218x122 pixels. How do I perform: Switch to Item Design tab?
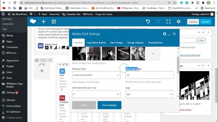coord(116,43)
